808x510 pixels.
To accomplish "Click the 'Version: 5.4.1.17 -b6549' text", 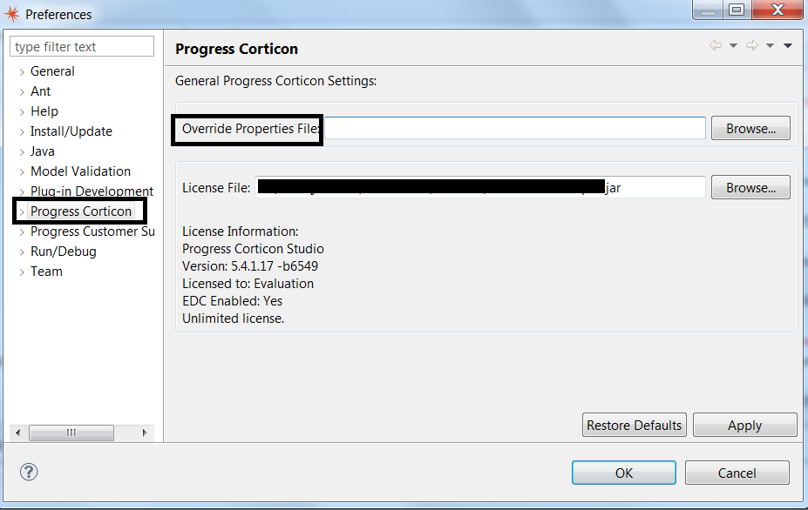I will (x=250, y=266).
